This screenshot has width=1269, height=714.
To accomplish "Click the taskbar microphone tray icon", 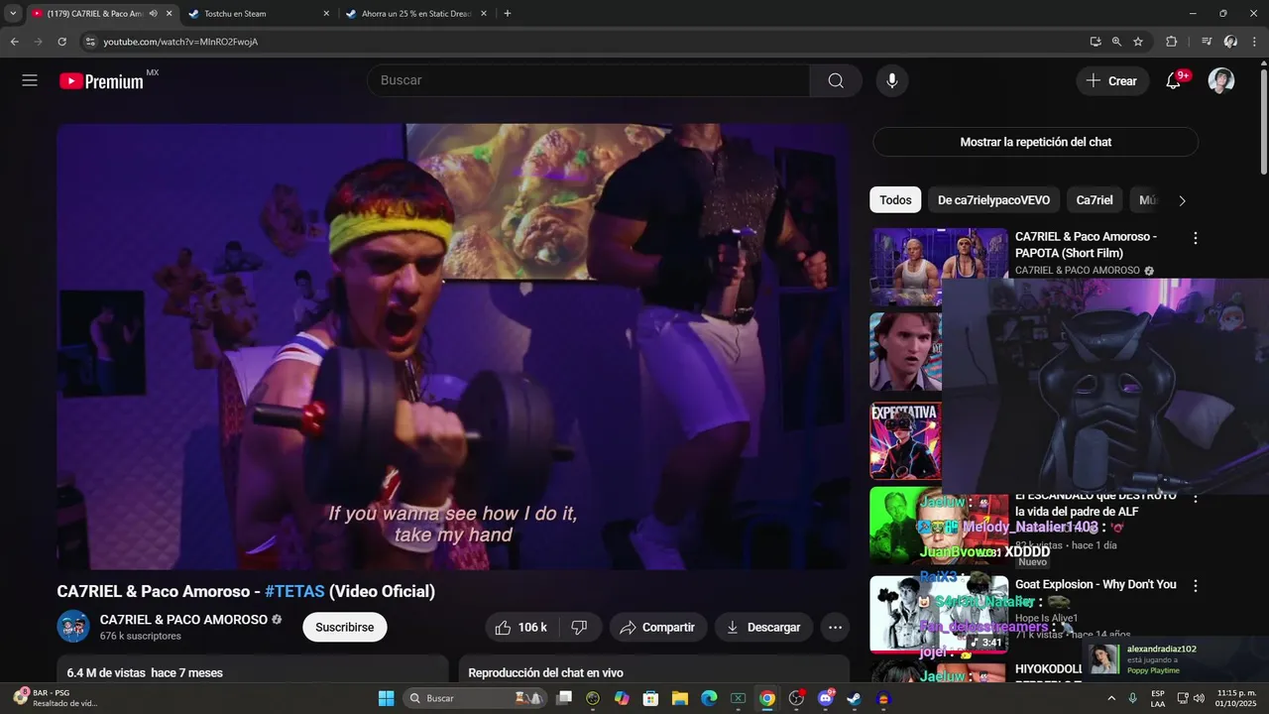I will (x=1132, y=698).
